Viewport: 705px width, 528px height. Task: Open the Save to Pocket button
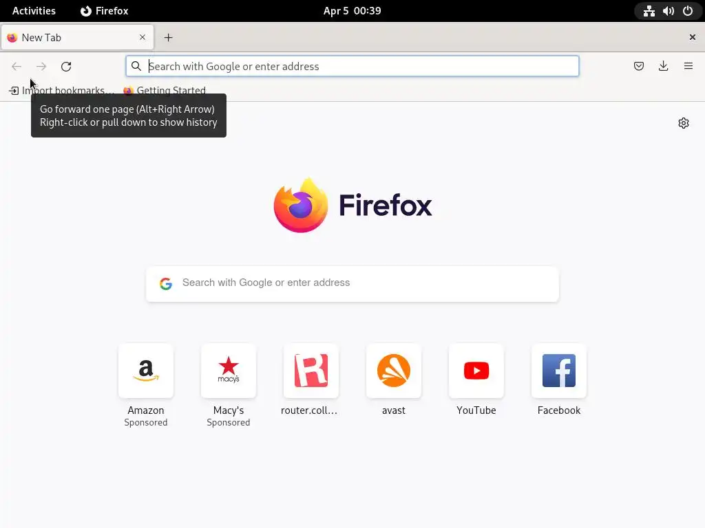(x=638, y=67)
